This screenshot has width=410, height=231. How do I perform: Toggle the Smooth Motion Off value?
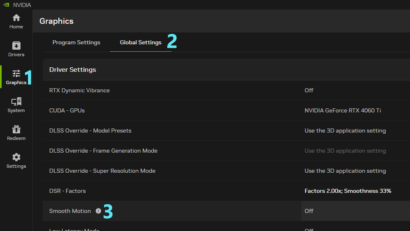[x=309, y=211]
